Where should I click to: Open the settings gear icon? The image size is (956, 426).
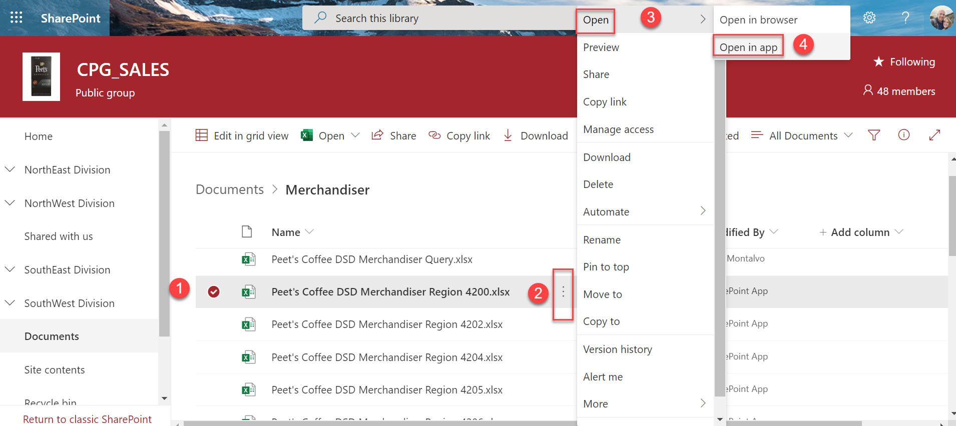869,18
